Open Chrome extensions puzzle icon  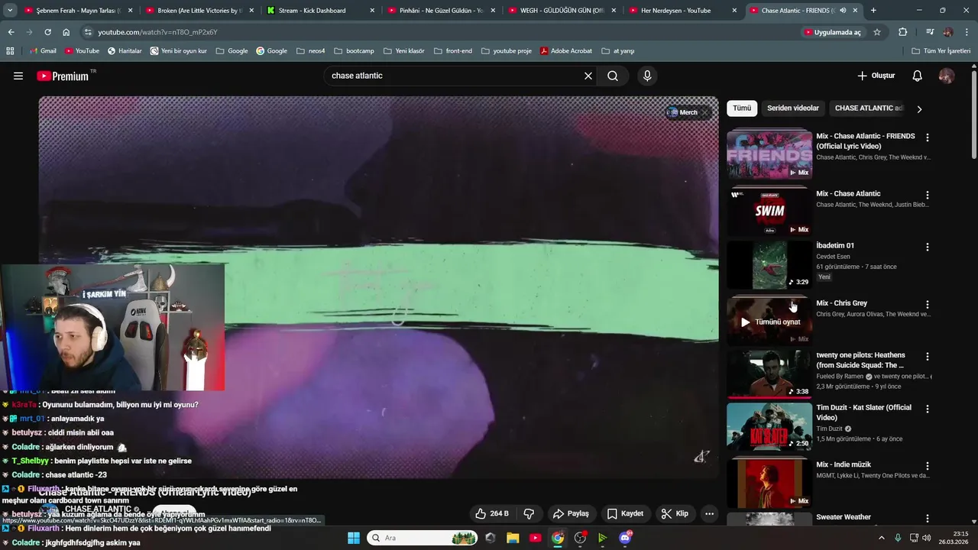pyautogui.click(x=903, y=32)
